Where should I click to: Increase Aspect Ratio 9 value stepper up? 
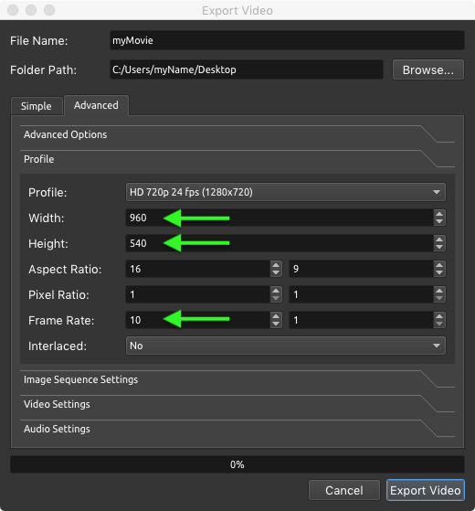pos(439,265)
